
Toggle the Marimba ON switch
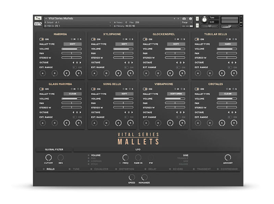(41, 39)
